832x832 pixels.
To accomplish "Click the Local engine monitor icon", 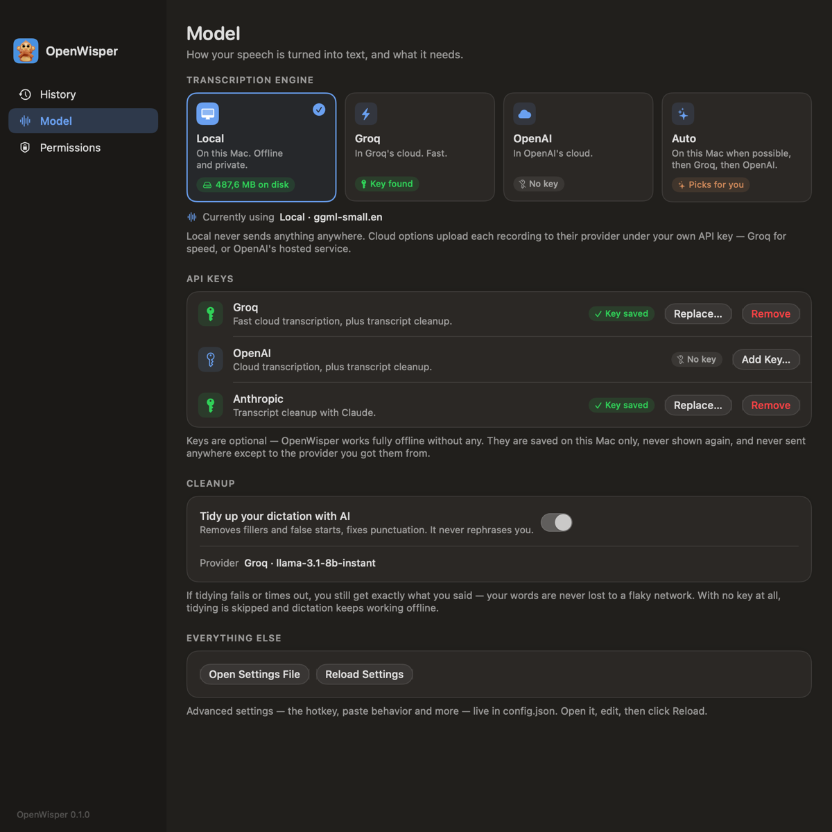I will [x=207, y=114].
